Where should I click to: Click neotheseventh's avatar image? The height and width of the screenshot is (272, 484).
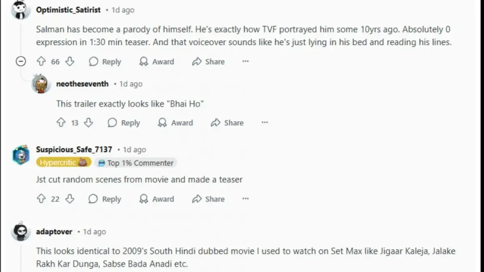click(41, 84)
